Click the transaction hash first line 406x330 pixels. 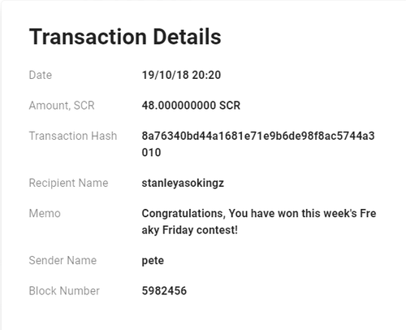[258, 136]
